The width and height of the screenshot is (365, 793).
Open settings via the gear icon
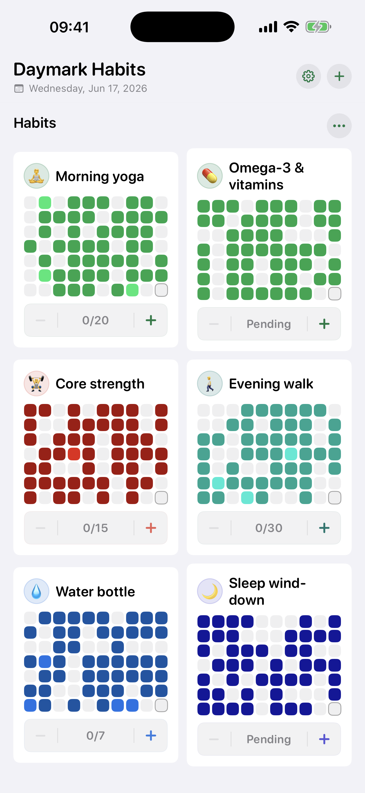coord(308,76)
